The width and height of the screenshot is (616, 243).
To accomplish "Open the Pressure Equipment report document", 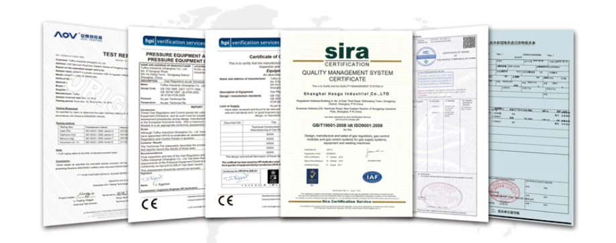I will [x=166, y=124].
